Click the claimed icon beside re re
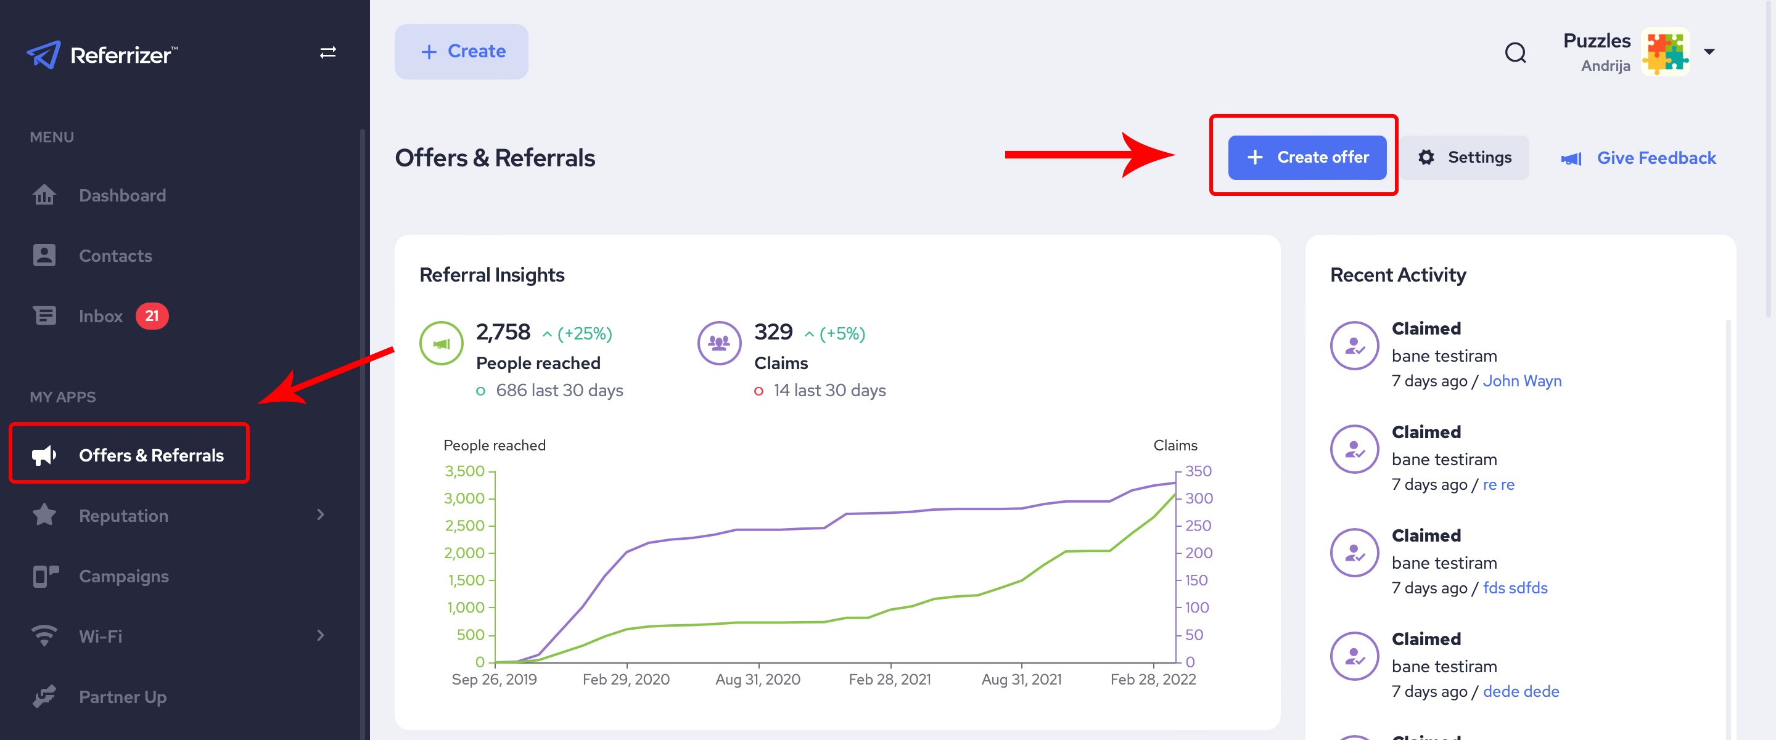Screen dimensions: 1776x740 [x=1354, y=449]
